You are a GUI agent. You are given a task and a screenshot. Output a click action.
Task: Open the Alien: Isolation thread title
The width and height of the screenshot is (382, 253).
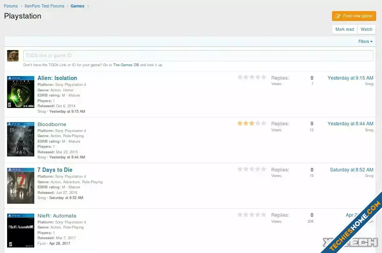[x=57, y=78]
